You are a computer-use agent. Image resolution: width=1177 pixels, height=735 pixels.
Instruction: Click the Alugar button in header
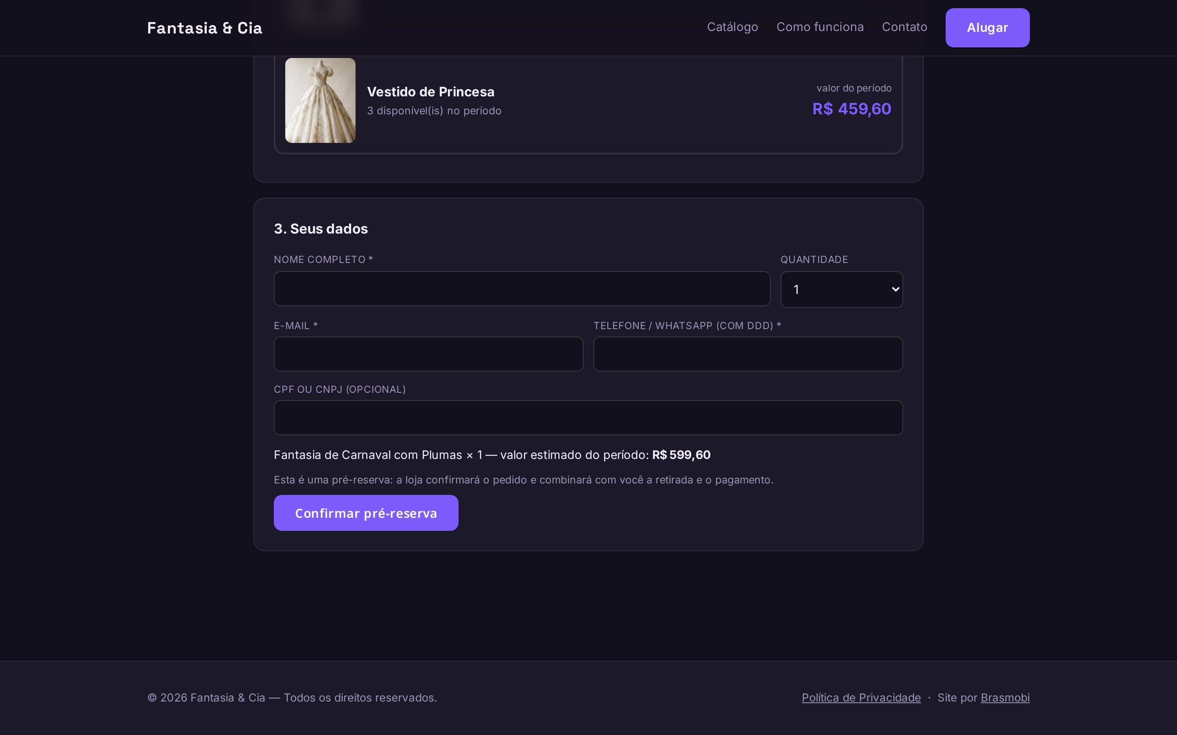tap(987, 28)
